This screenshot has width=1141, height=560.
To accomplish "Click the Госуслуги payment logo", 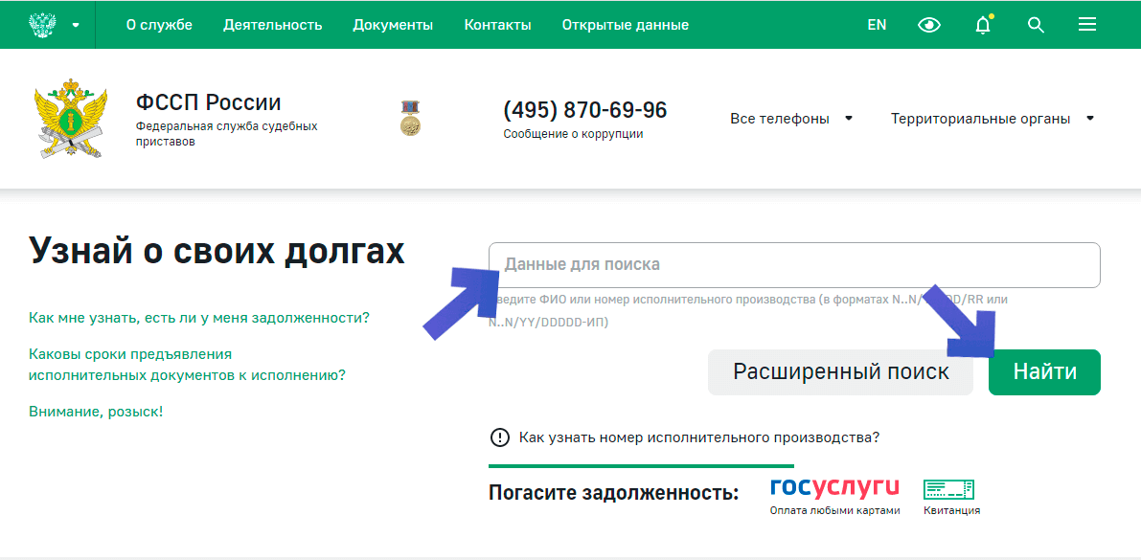I will (834, 488).
